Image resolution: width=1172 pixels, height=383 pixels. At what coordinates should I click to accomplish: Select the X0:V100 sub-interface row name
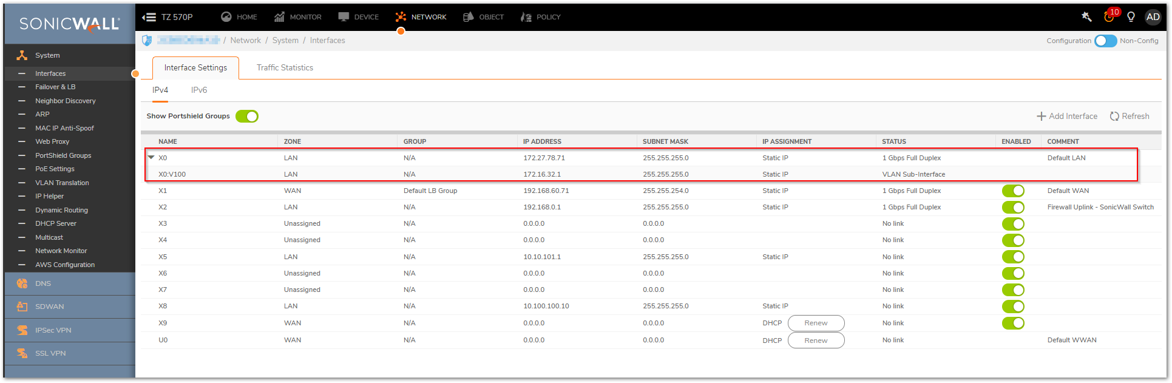coord(172,174)
